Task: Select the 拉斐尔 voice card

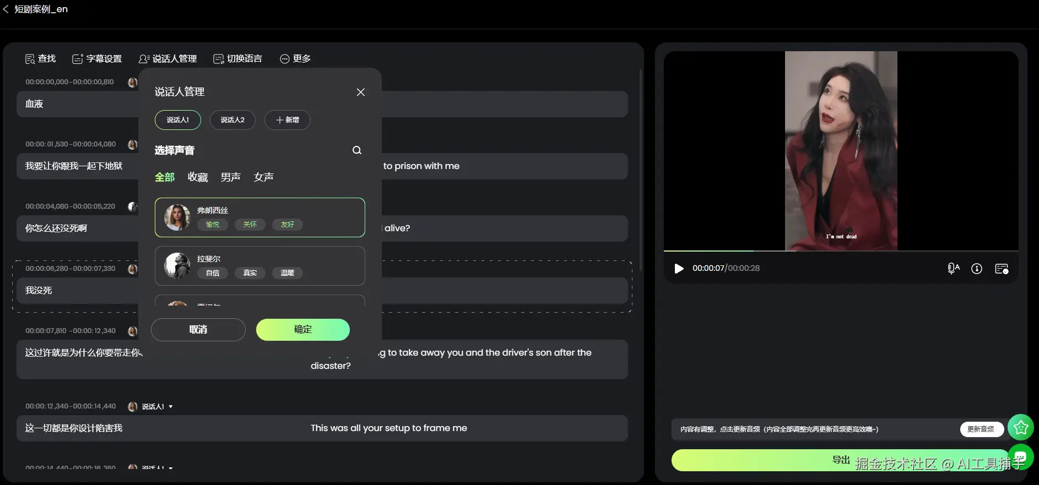Action: pyautogui.click(x=260, y=266)
